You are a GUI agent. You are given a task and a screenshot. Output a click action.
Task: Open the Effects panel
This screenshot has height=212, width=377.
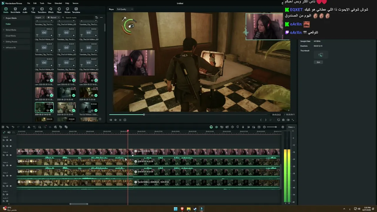point(51,10)
